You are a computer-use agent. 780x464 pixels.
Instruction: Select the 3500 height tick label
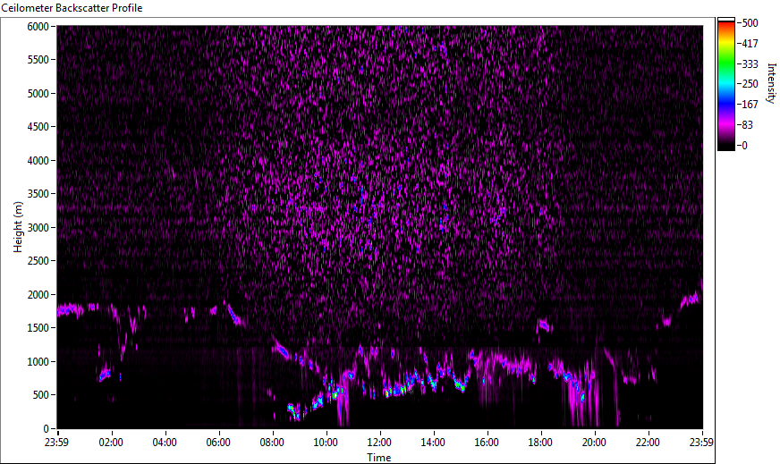pos(38,194)
